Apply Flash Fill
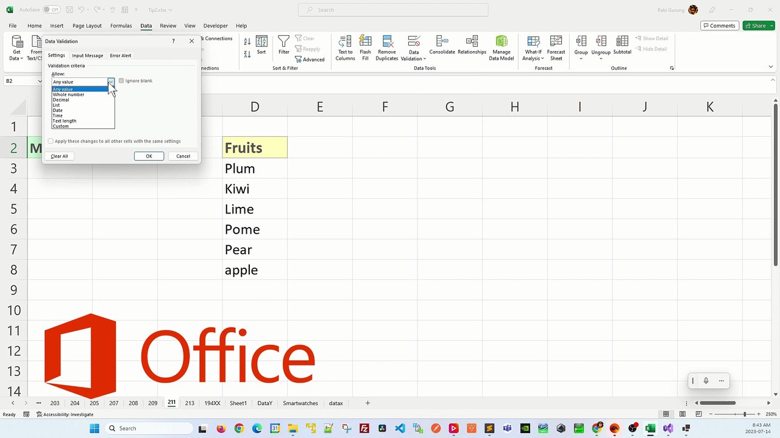This screenshot has height=438, width=780. tap(366, 48)
